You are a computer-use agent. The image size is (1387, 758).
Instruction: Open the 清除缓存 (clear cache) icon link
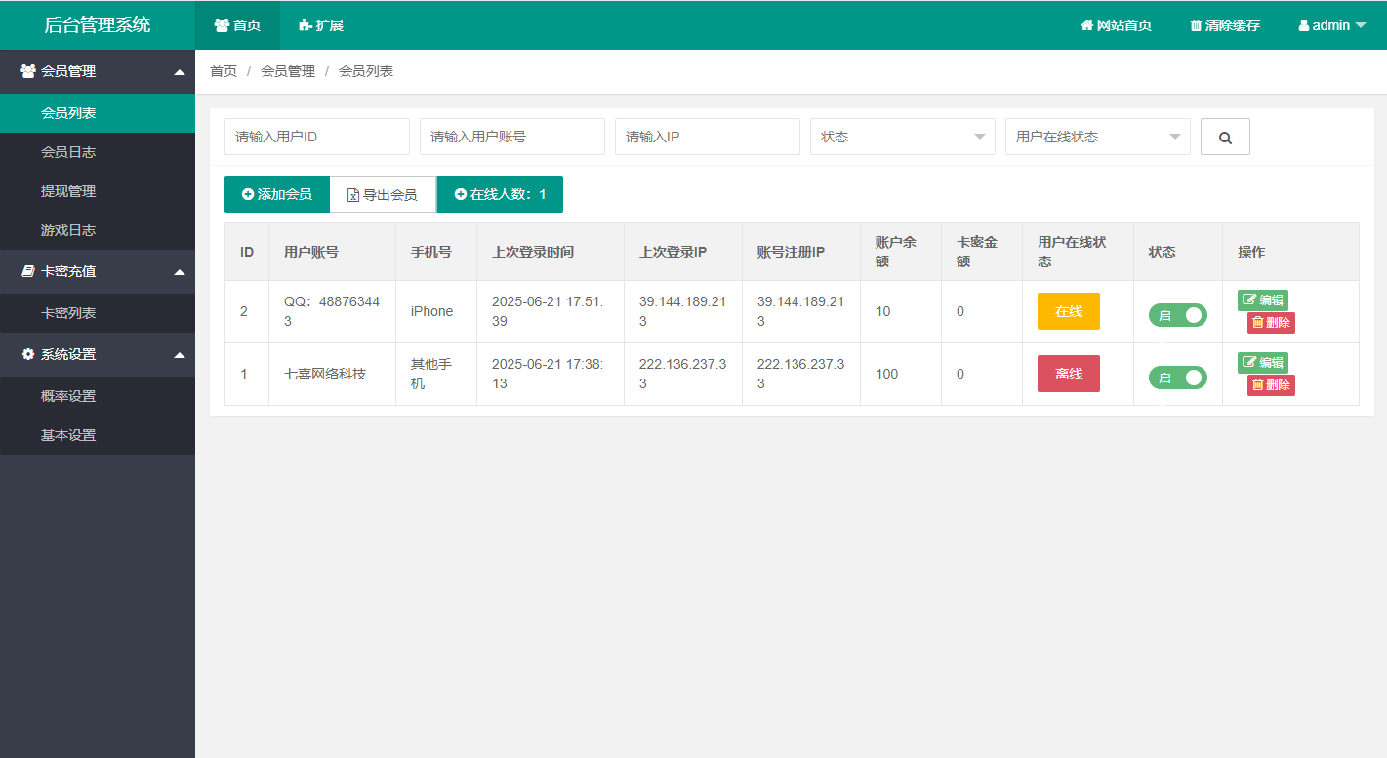pos(1197,25)
